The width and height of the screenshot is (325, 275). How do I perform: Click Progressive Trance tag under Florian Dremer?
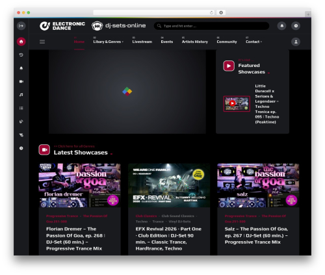click(x=62, y=216)
